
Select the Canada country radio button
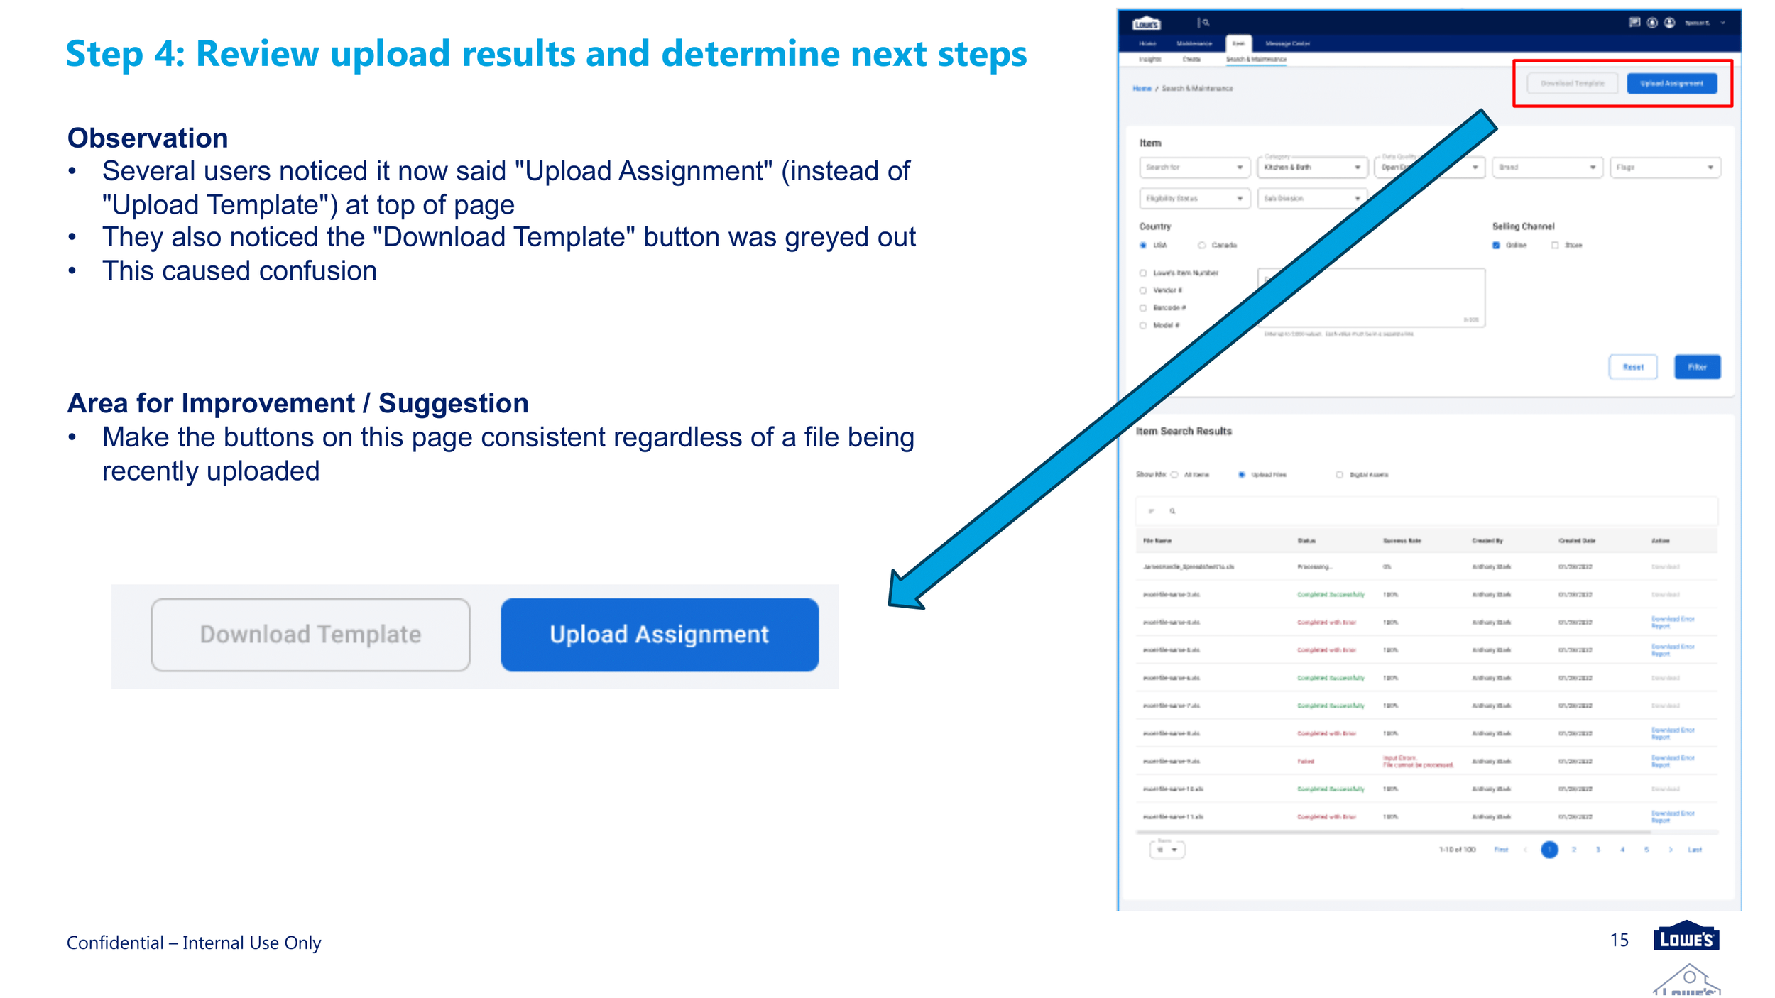tap(1202, 246)
